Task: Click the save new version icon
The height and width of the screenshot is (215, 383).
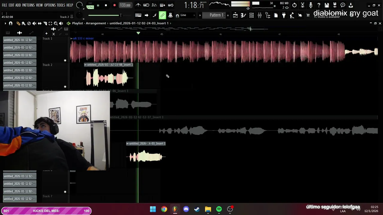Action: click(x=335, y=5)
